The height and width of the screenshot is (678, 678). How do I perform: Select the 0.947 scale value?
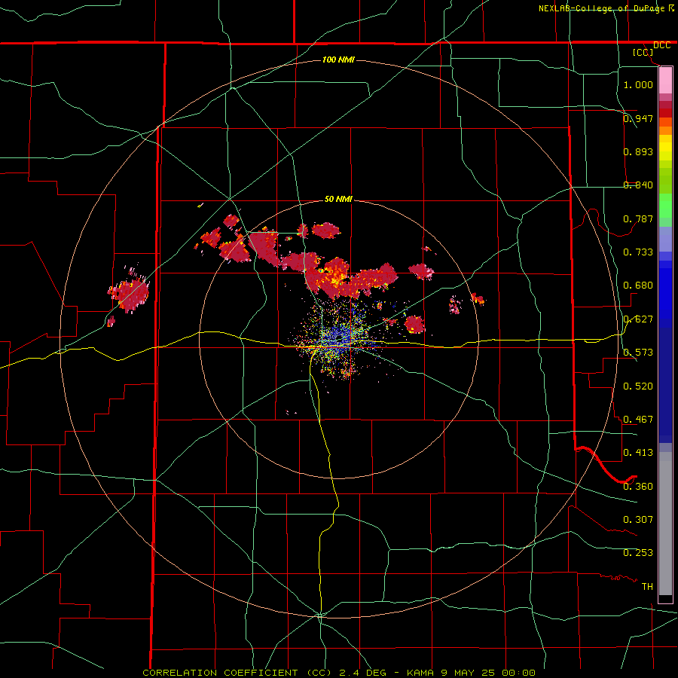(638, 118)
